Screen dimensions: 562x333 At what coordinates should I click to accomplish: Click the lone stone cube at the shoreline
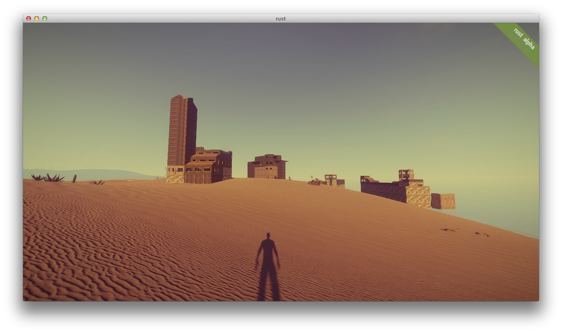[443, 201]
